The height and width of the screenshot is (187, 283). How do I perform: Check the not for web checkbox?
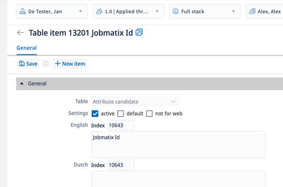point(150,114)
